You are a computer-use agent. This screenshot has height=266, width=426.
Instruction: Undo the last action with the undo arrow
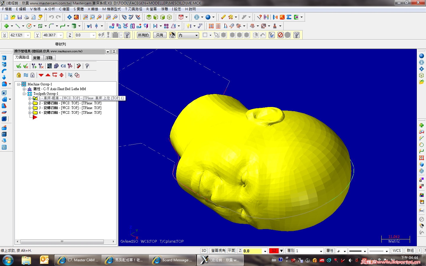[x=51, y=17]
